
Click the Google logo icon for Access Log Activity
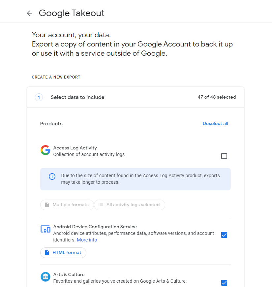pos(45,150)
